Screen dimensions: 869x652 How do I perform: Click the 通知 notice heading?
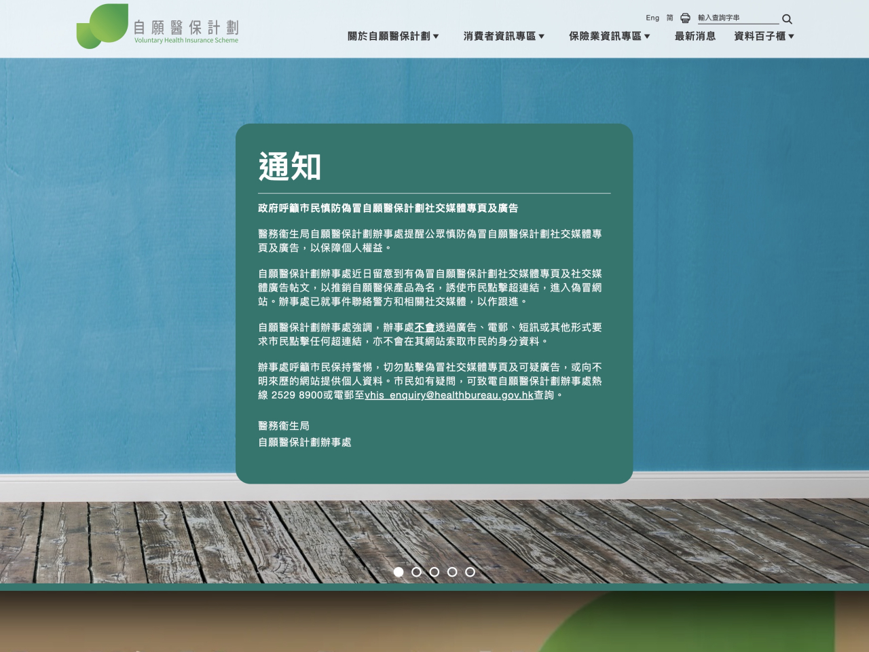tap(290, 166)
